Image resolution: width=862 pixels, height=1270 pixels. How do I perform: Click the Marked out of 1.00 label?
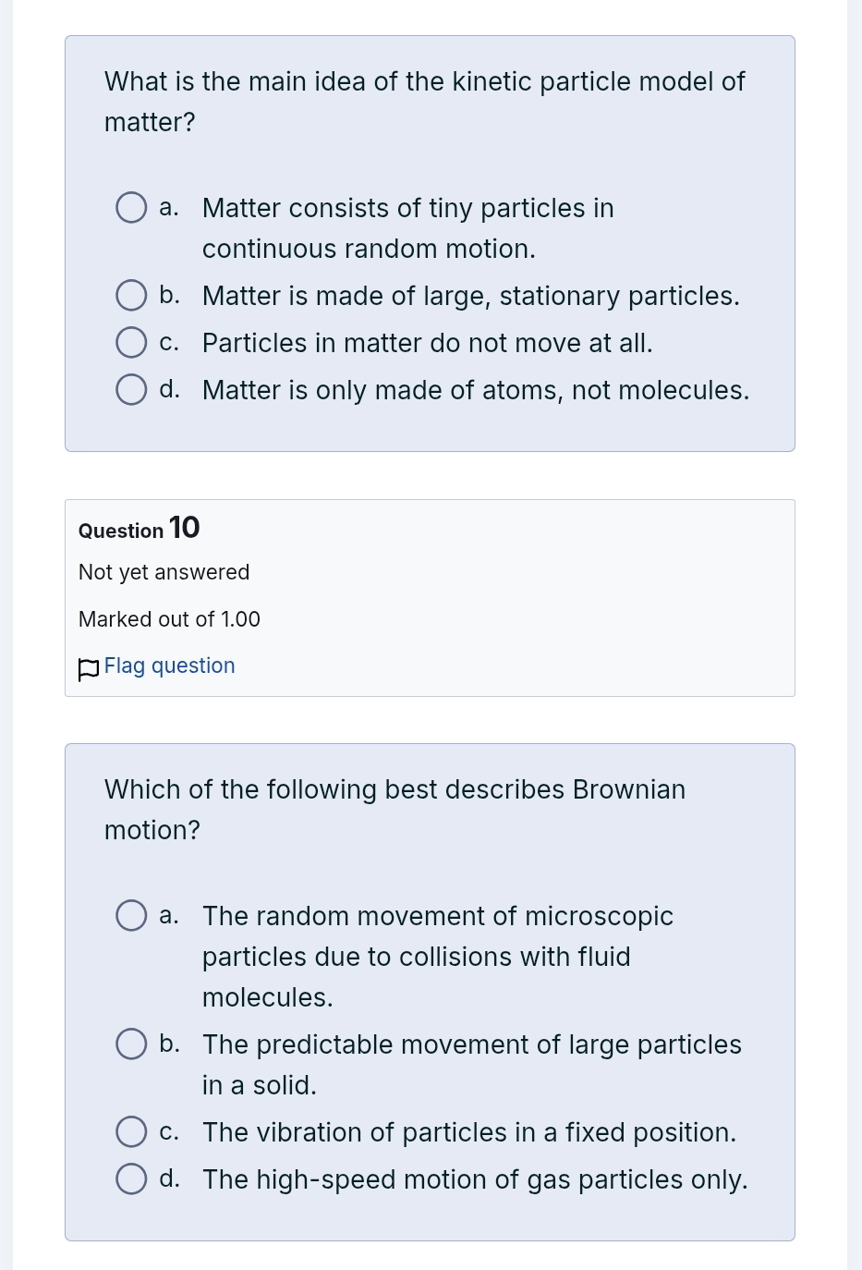tap(169, 619)
